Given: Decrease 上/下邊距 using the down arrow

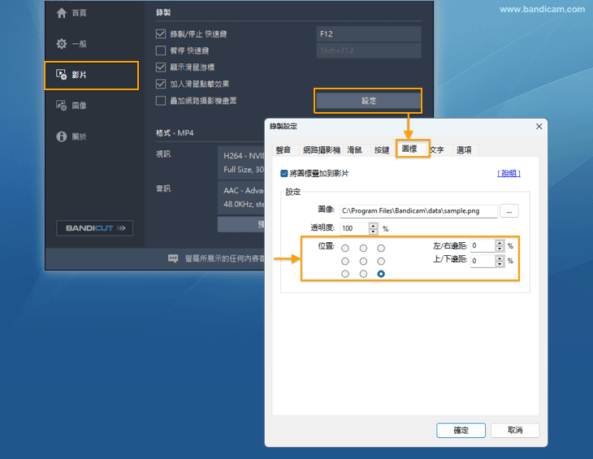Looking at the screenshot, I should [499, 264].
